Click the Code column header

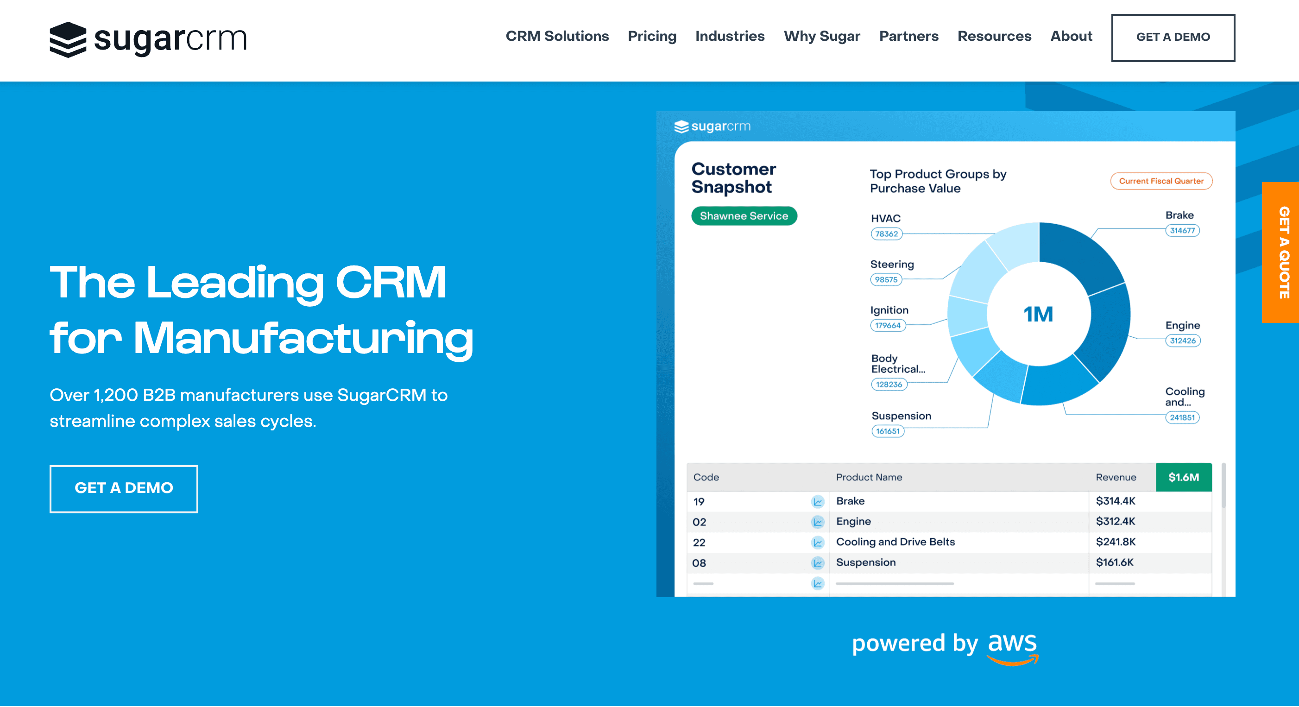(706, 477)
